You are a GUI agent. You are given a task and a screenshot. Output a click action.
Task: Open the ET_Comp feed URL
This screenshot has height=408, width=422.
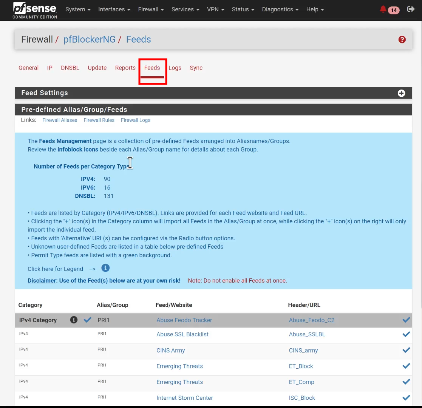point(301,382)
